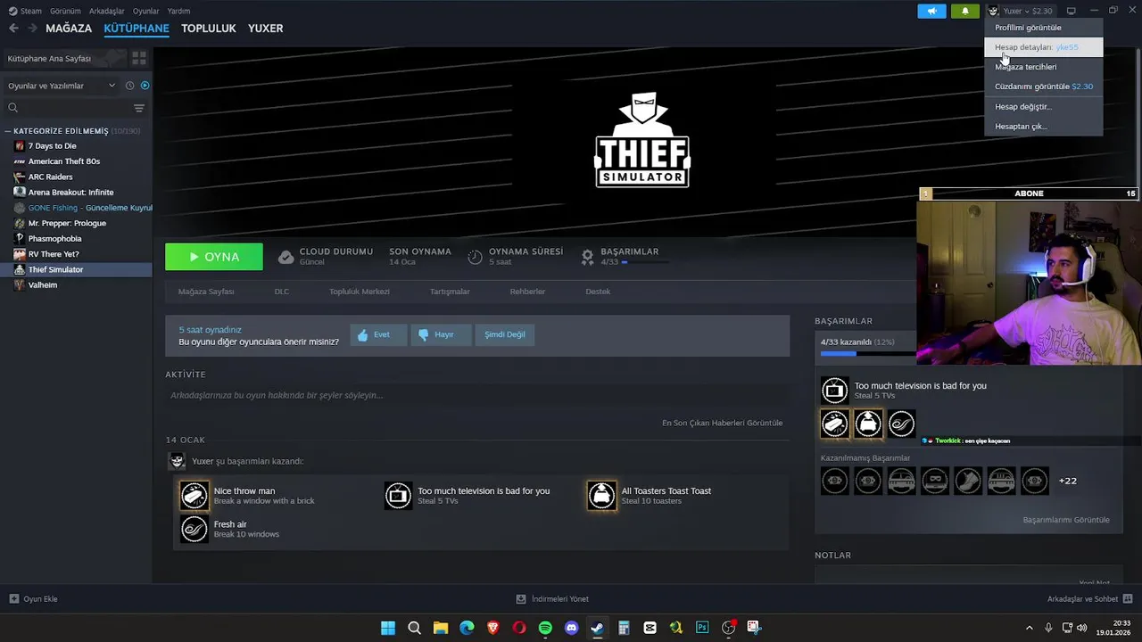Click Başarımlarımı Görüntüle link
The width and height of the screenshot is (1142, 642).
(x=1066, y=520)
